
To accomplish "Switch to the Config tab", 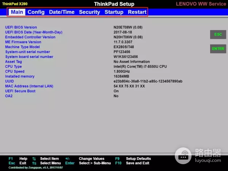I will (x=36, y=12).
